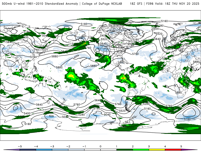Viewport: 201px width, 151px height.
Task: Select the yellow 3 to 4 legend swatch
Action: 157,150
